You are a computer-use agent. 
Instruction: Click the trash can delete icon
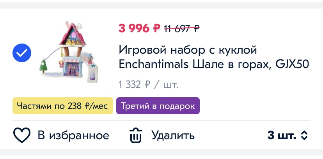pyautogui.click(x=136, y=135)
